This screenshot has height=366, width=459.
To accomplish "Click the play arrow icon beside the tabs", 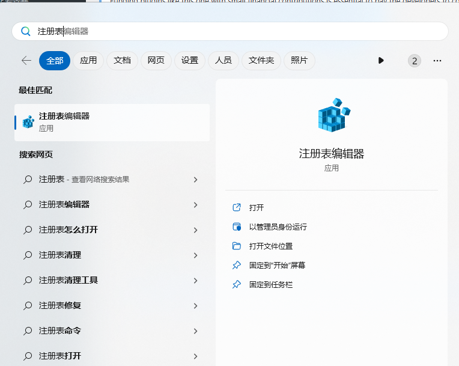I will coord(381,61).
